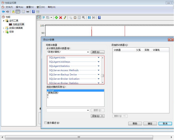Click the 确定 button
175x140 pixels.
pos(150,124)
